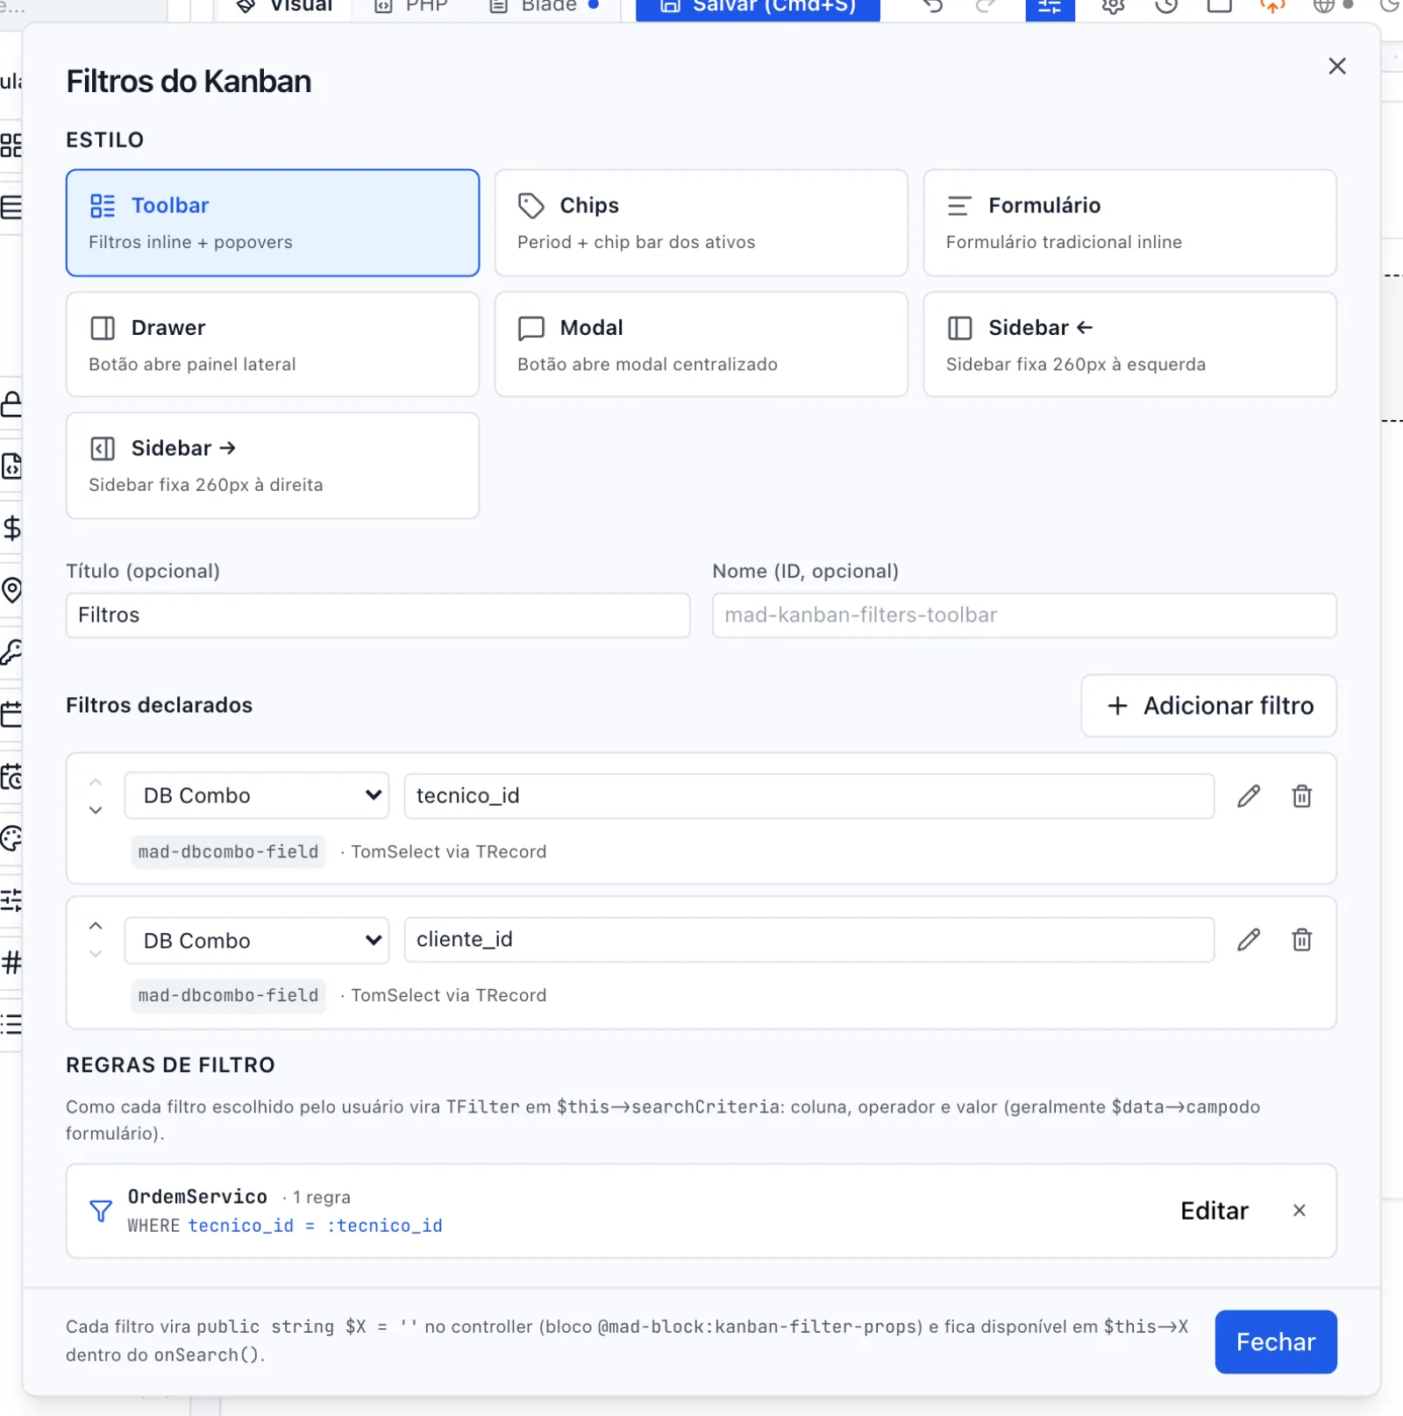
Task: Select the Toolbar filter style
Action: pyautogui.click(x=273, y=223)
